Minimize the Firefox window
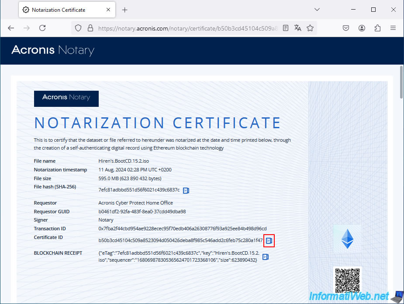The height and width of the screenshot is (304, 404). pyautogui.click(x=353, y=10)
